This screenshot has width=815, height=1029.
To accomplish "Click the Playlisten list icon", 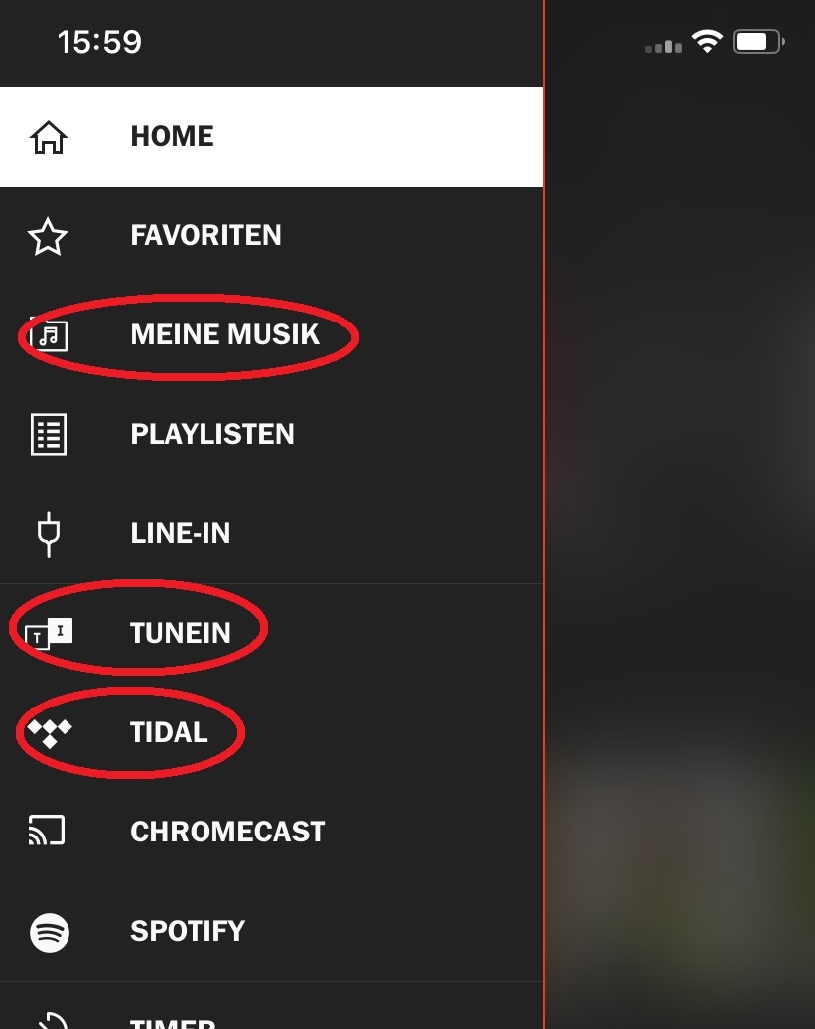I will tap(48, 434).
